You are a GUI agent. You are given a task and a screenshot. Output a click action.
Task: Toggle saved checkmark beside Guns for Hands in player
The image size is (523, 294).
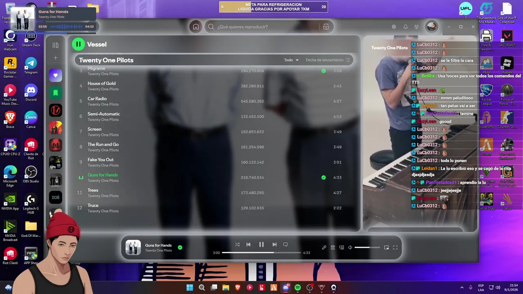coord(180,247)
